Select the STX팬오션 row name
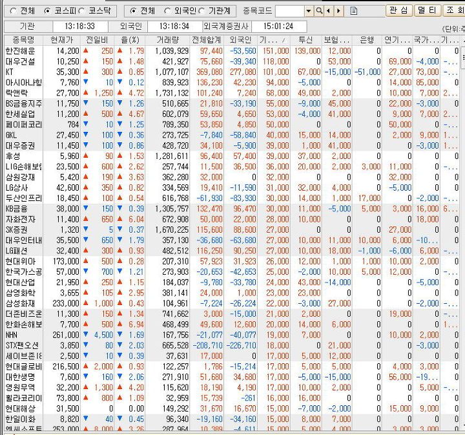 (22, 346)
